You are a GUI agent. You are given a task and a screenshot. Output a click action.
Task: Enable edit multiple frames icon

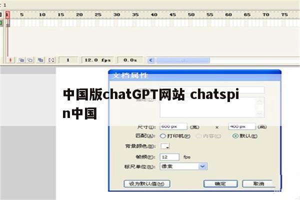[x=40, y=60]
